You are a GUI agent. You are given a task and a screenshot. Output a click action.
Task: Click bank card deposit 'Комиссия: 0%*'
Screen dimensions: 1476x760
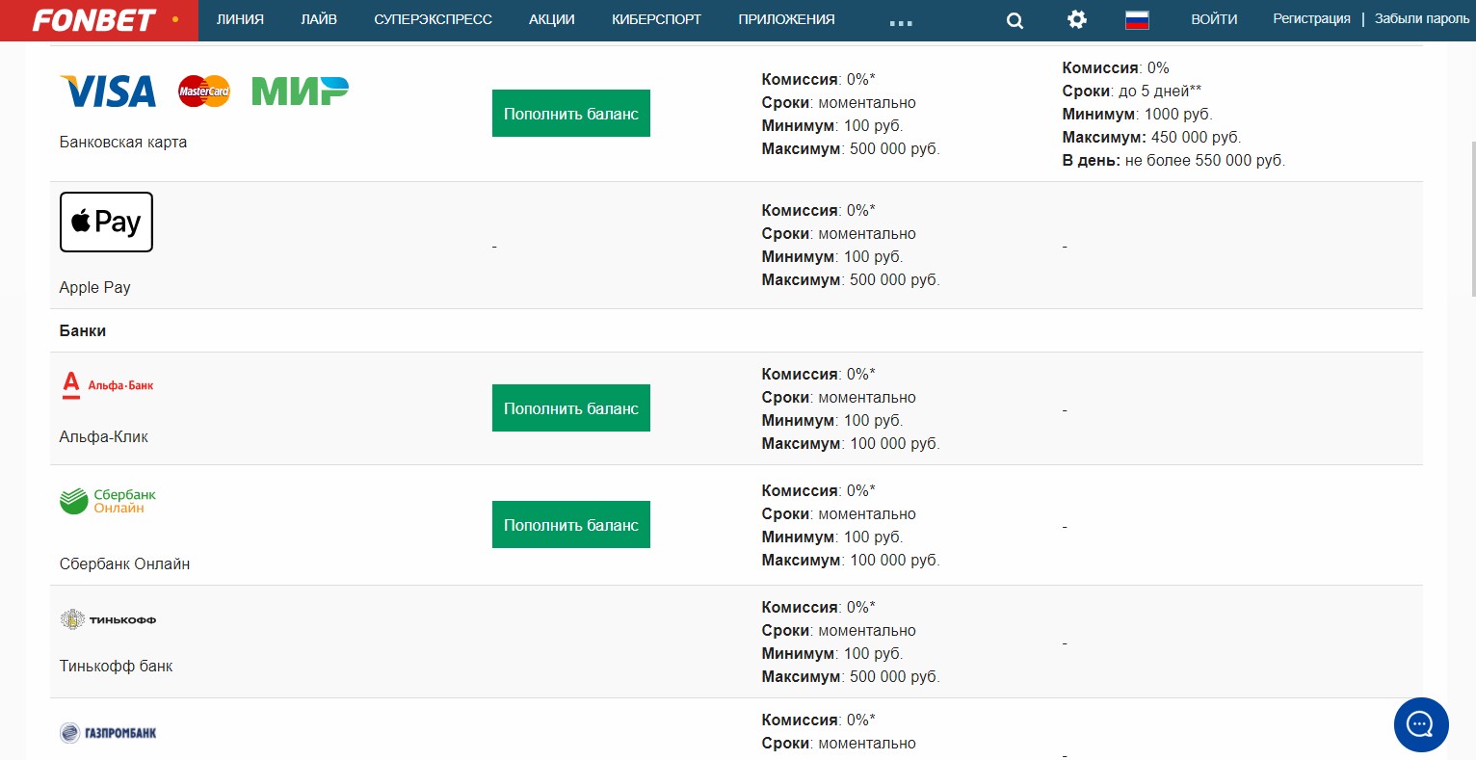[819, 79]
